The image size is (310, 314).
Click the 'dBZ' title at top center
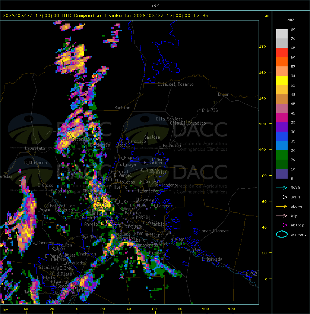(x=155, y=5)
